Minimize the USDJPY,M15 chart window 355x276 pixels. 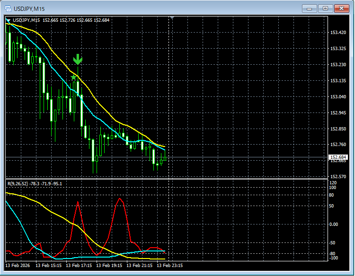(x=310, y=8)
